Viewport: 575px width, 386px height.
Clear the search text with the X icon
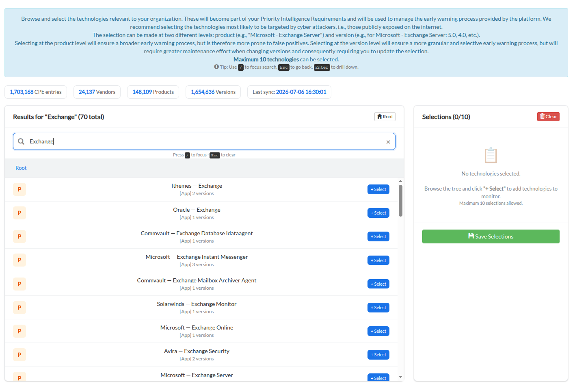[388, 142]
